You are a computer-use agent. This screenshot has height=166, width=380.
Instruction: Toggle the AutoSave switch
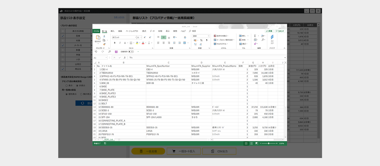pos(131,52)
